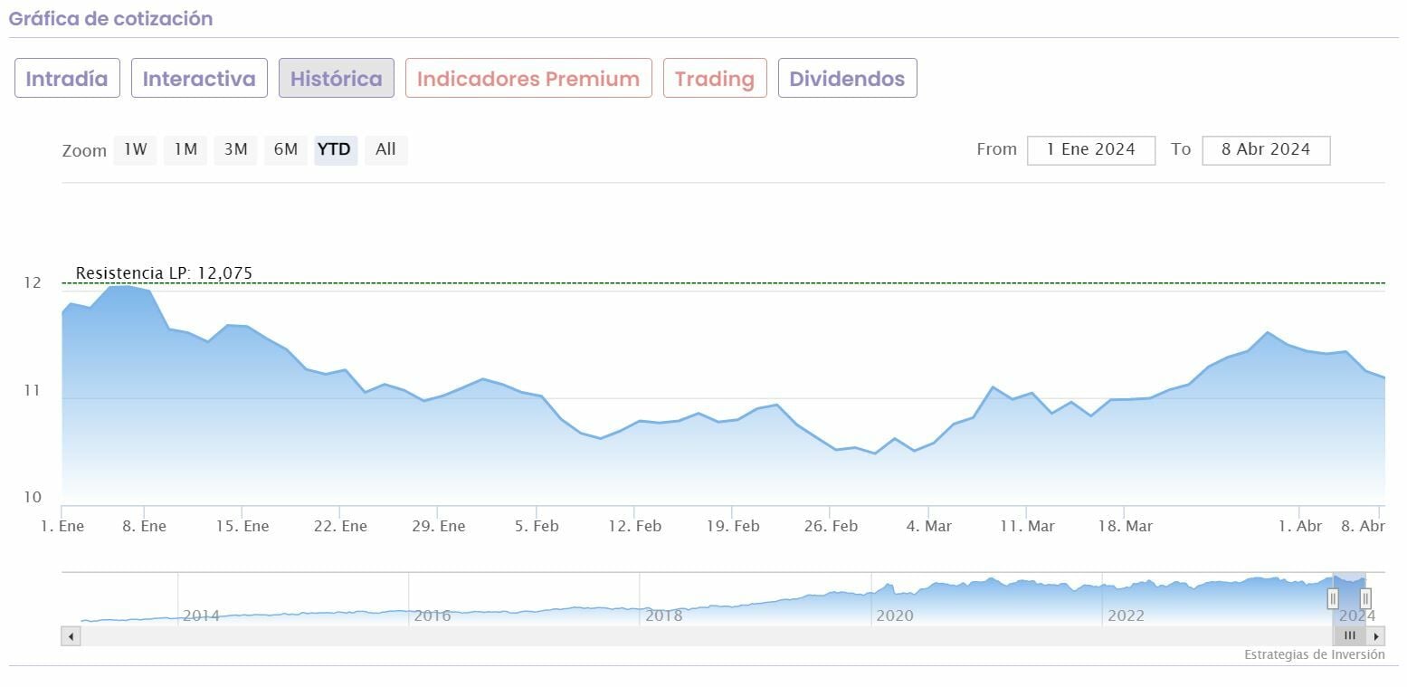Click the left navigator range handle
Viewport: 1407px width, 687px height.
pos(1333,598)
